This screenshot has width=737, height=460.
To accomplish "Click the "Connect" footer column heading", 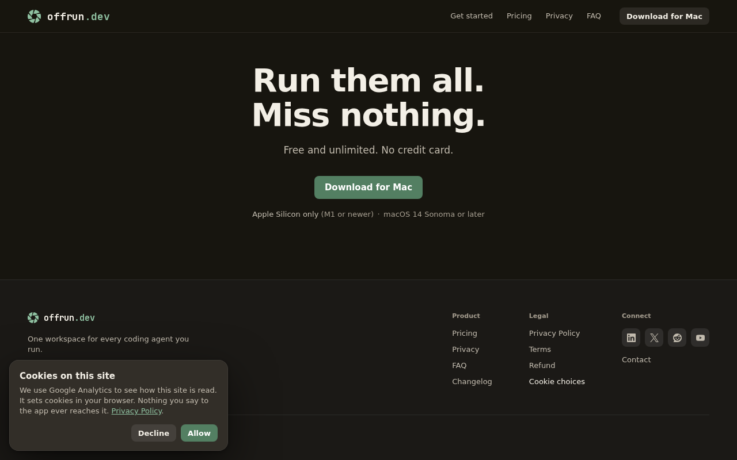I will pyautogui.click(x=636, y=316).
